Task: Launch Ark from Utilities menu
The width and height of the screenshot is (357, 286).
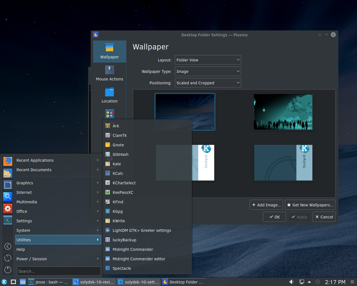Action: tap(147, 126)
